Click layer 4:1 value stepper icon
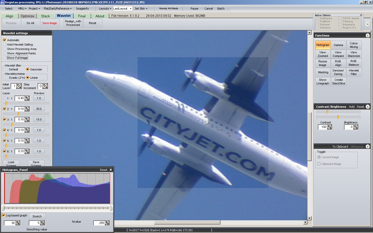The width and height of the screenshot is (373, 233). coord(27,130)
